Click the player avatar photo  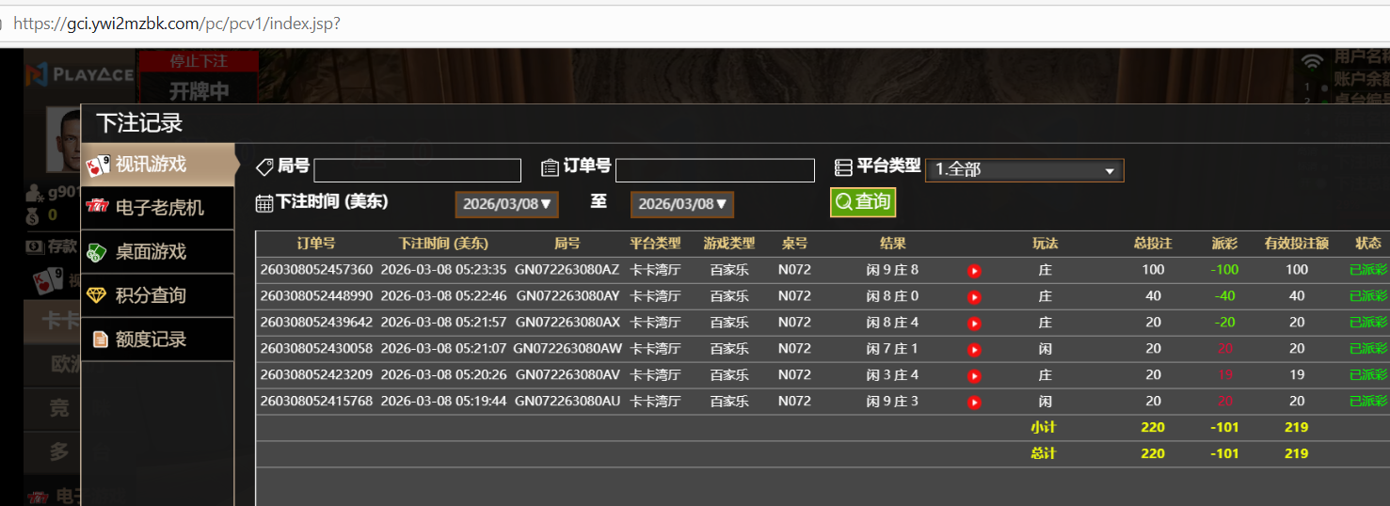[64, 139]
